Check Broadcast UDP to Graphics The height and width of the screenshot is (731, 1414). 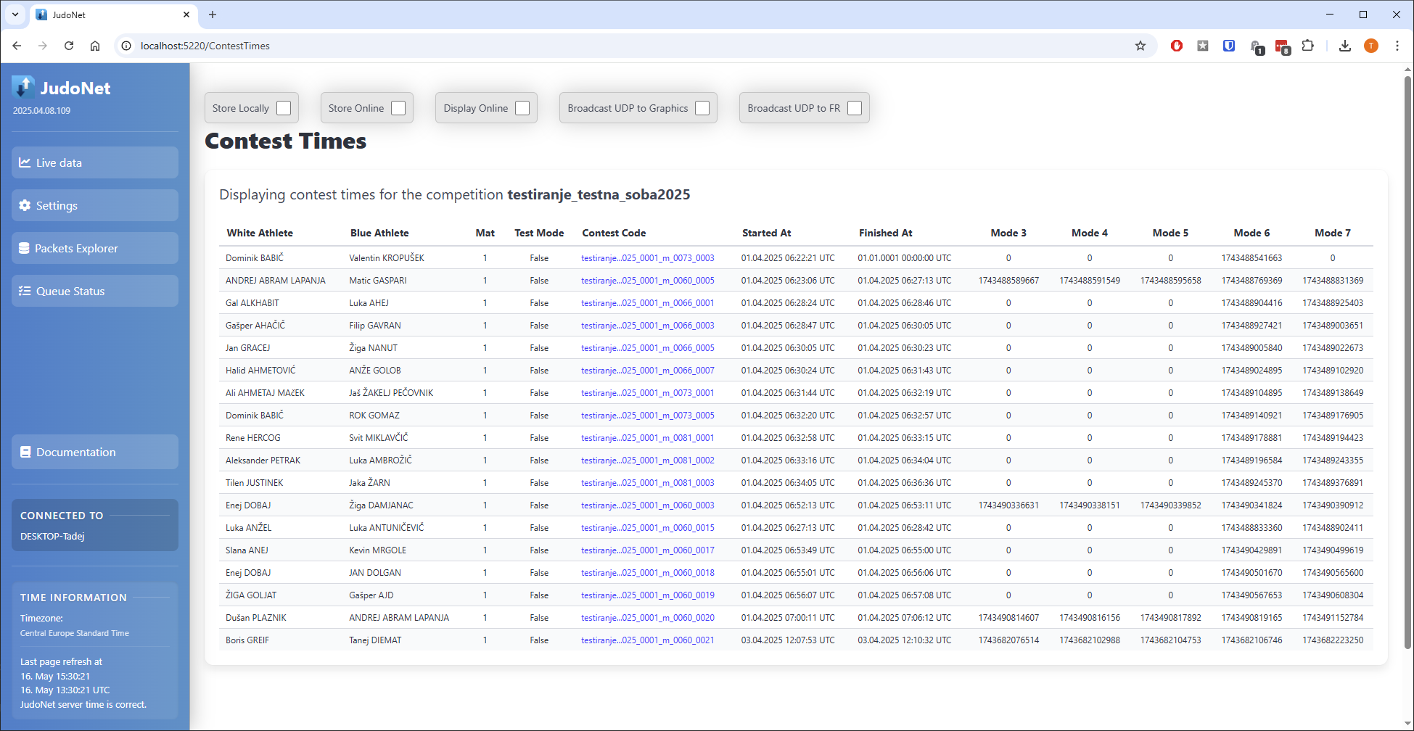coord(702,108)
